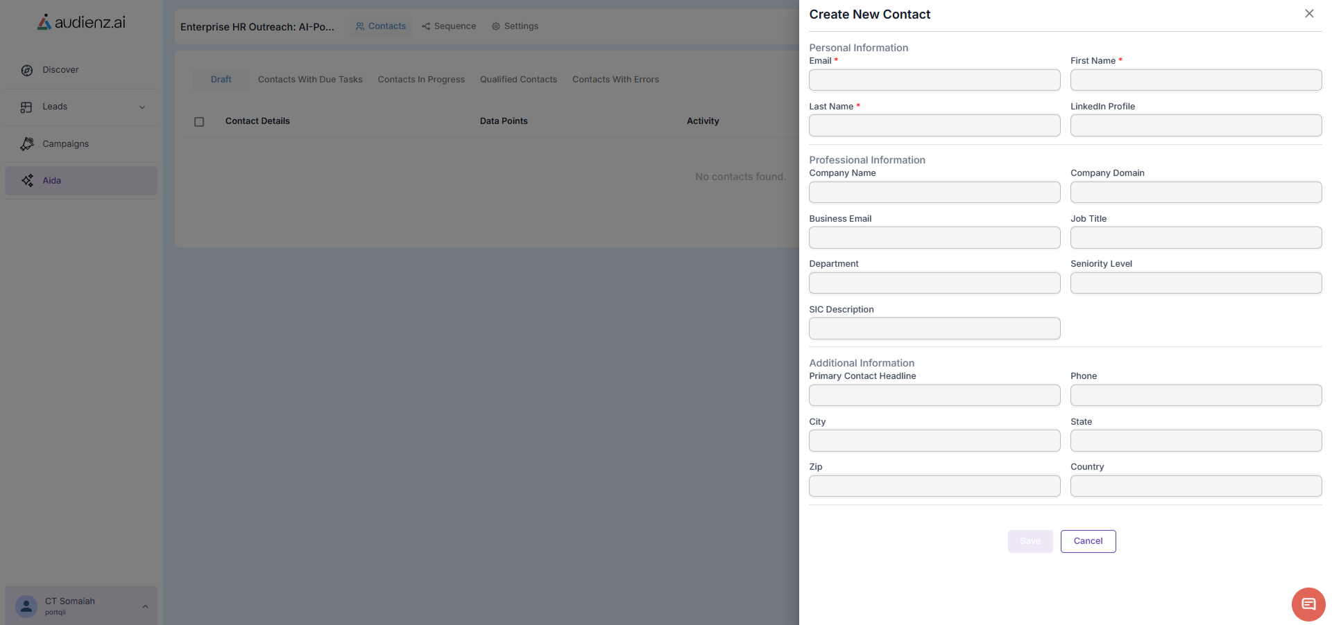Click the Activity column header
The image size is (1332, 625).
tap(703, 121)
